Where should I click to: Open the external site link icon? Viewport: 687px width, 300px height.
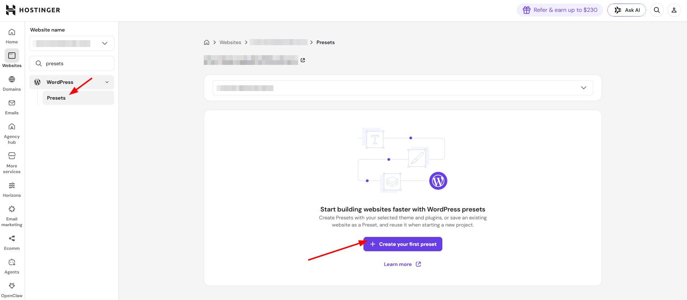303,60
